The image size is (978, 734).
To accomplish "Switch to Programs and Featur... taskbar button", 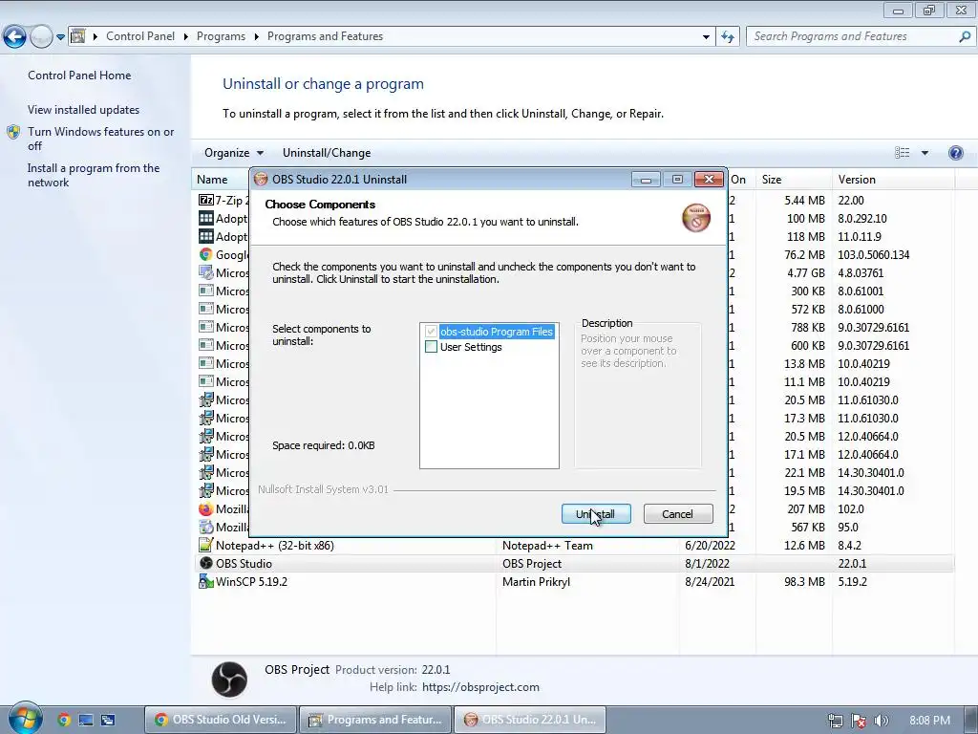I will pos(375,719).
